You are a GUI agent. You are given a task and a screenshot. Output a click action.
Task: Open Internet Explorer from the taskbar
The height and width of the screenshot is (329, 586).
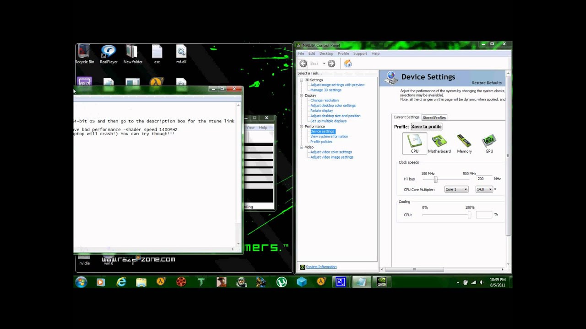point(121,282)
